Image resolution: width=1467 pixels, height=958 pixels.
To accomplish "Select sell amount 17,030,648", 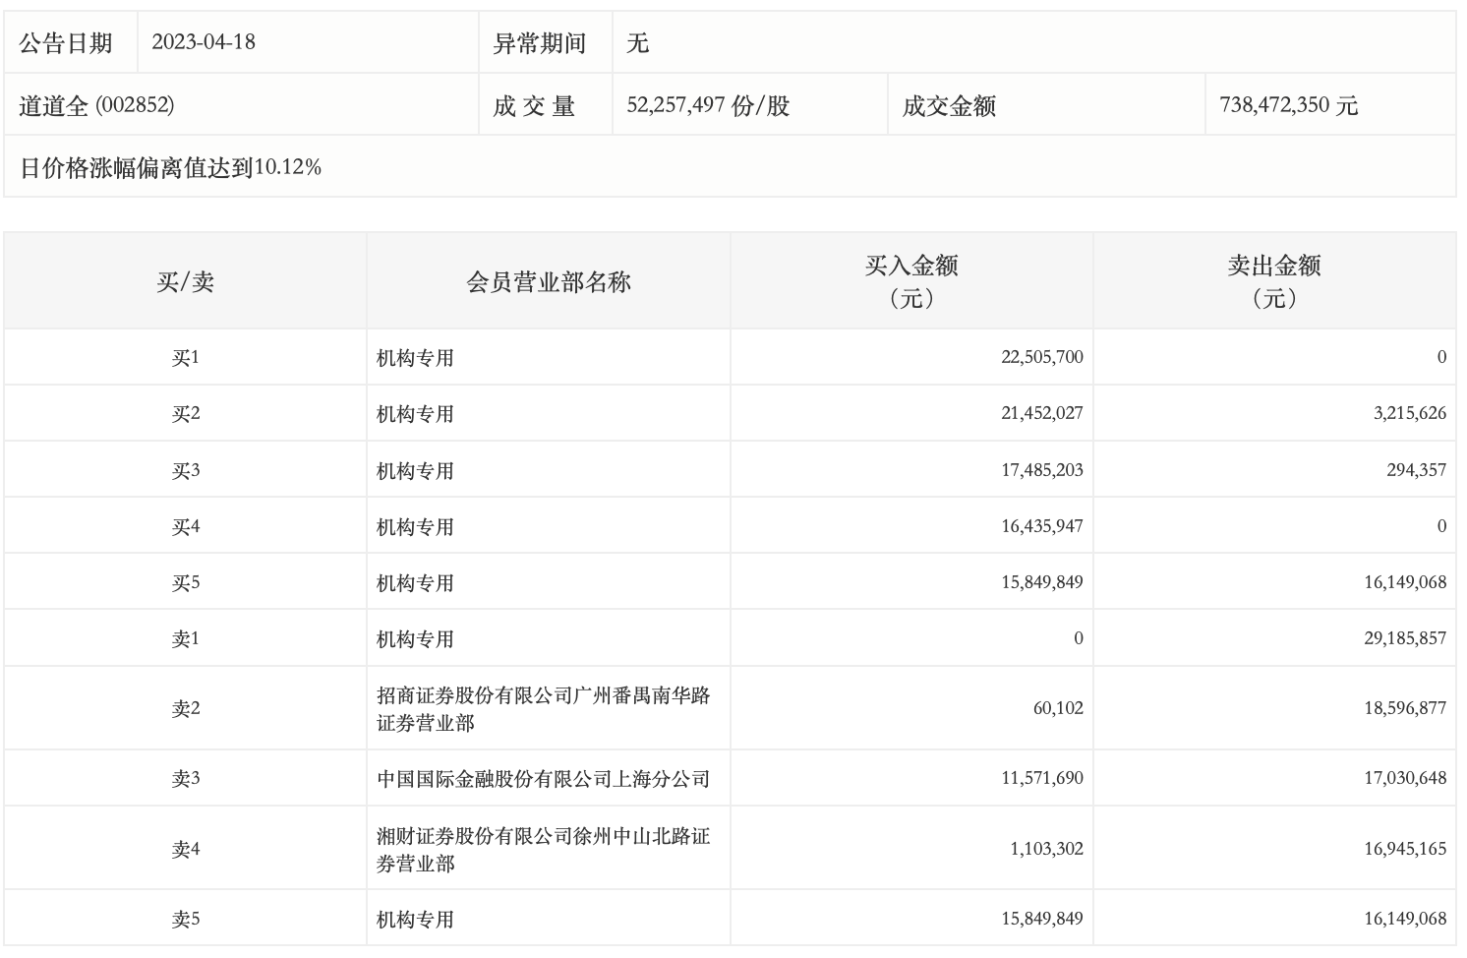I will click(x=1405, y=778).
